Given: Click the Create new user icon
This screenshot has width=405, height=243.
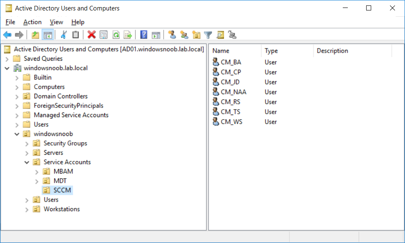Looking at the screenshot, I should tap(172, 35).
